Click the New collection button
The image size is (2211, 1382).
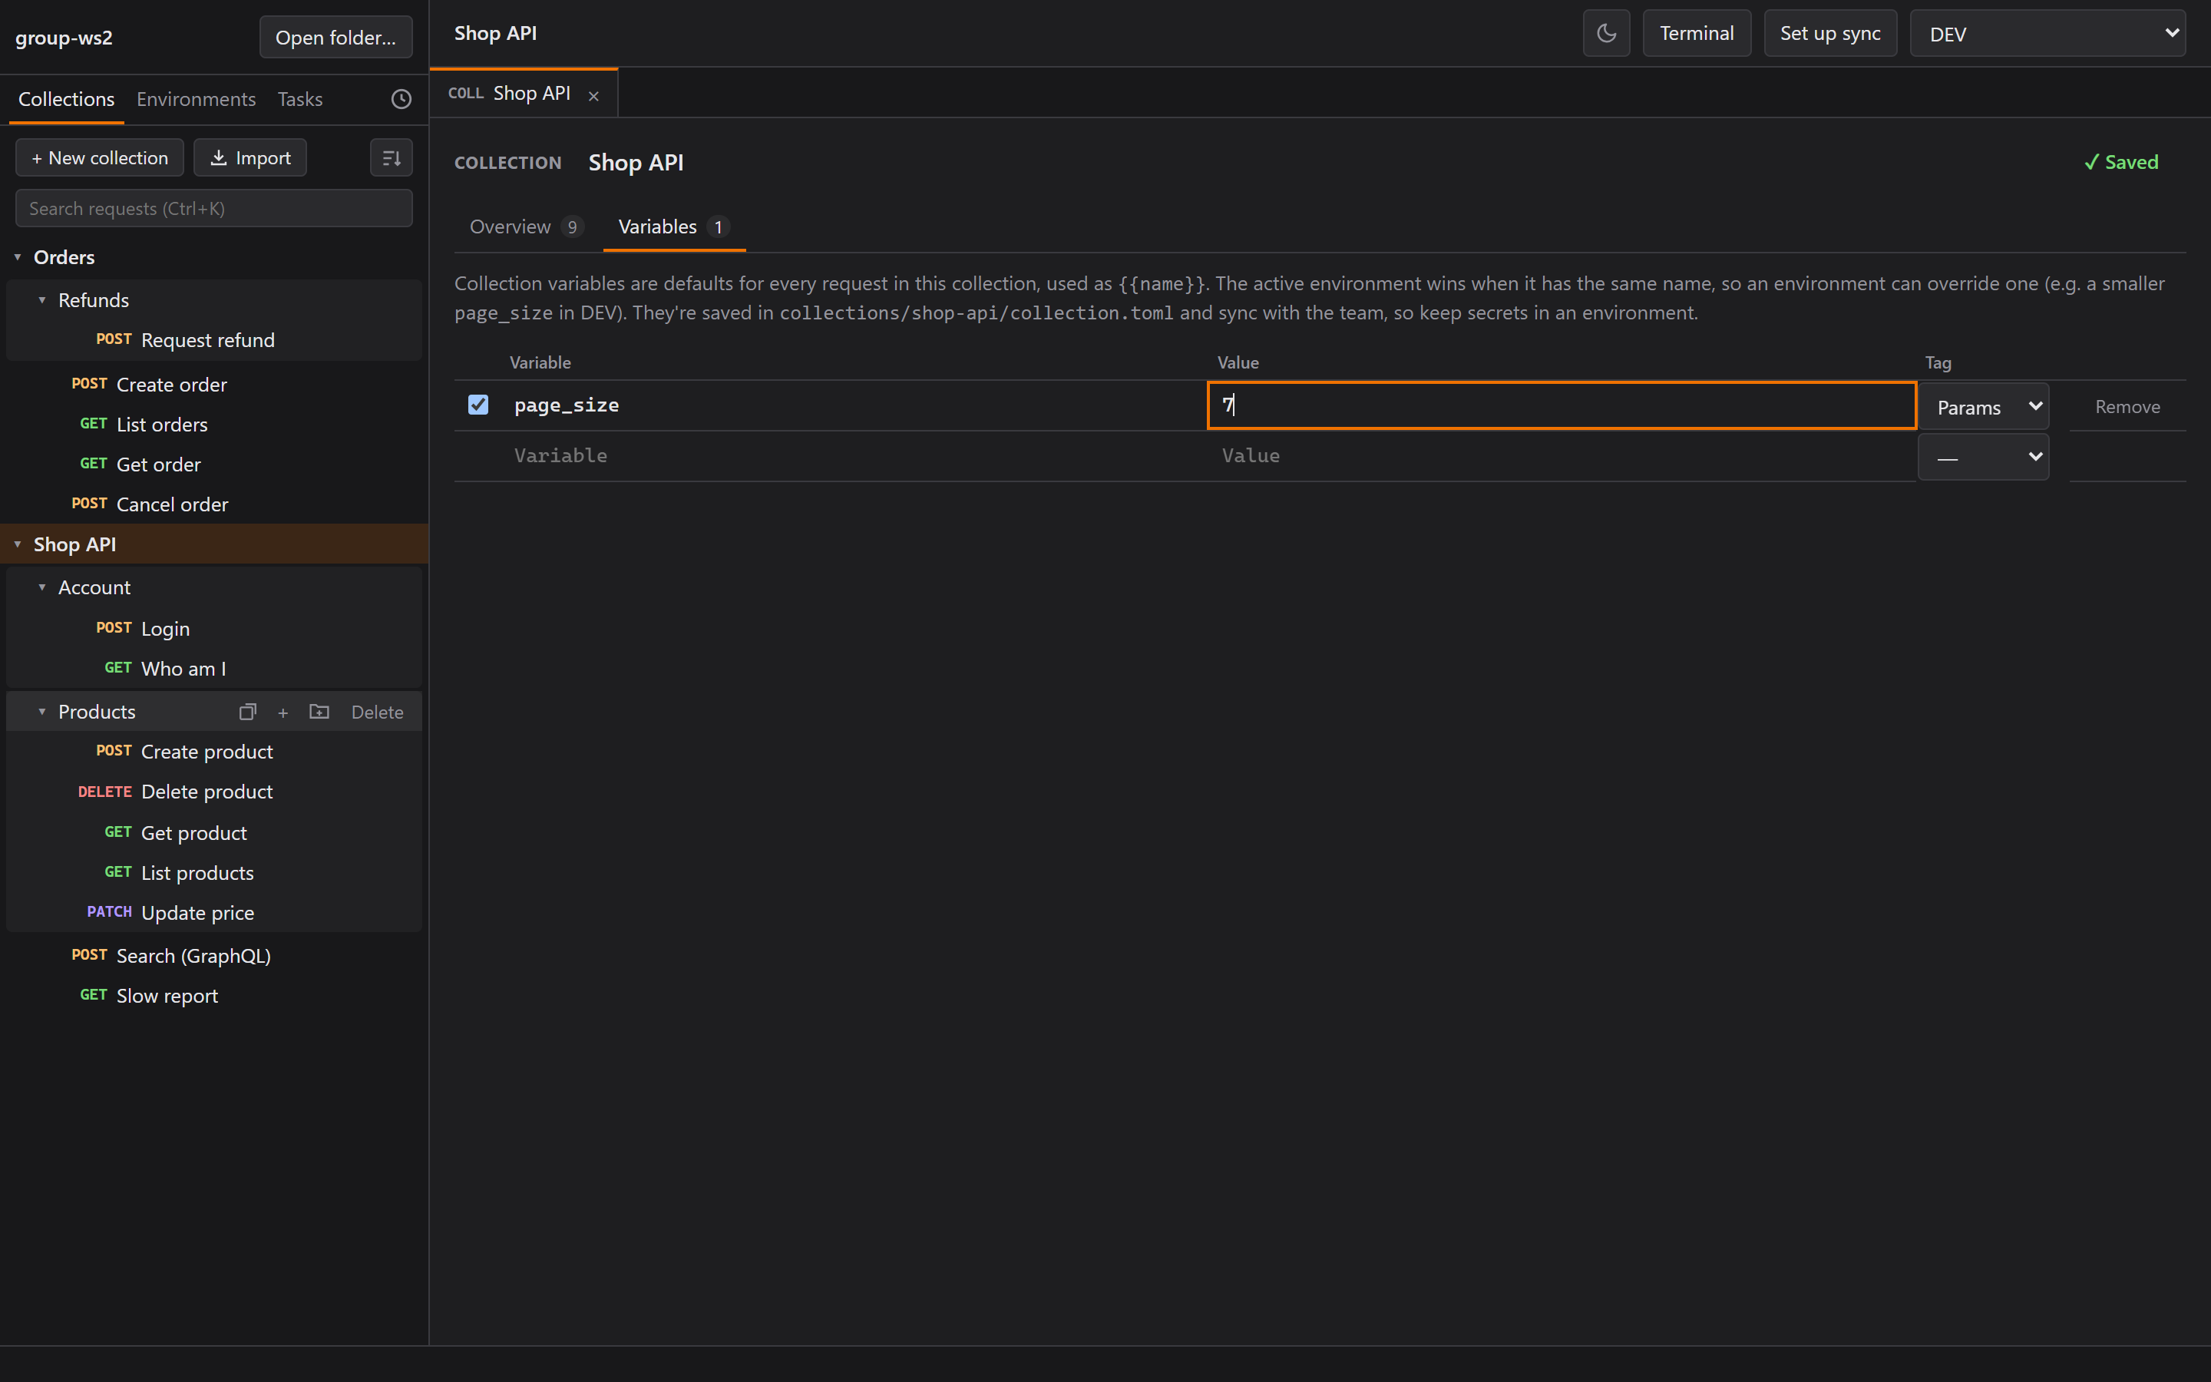click(x=100, y=157)
